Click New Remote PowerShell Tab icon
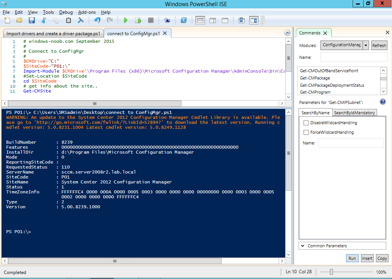 [x=167, y=21]
